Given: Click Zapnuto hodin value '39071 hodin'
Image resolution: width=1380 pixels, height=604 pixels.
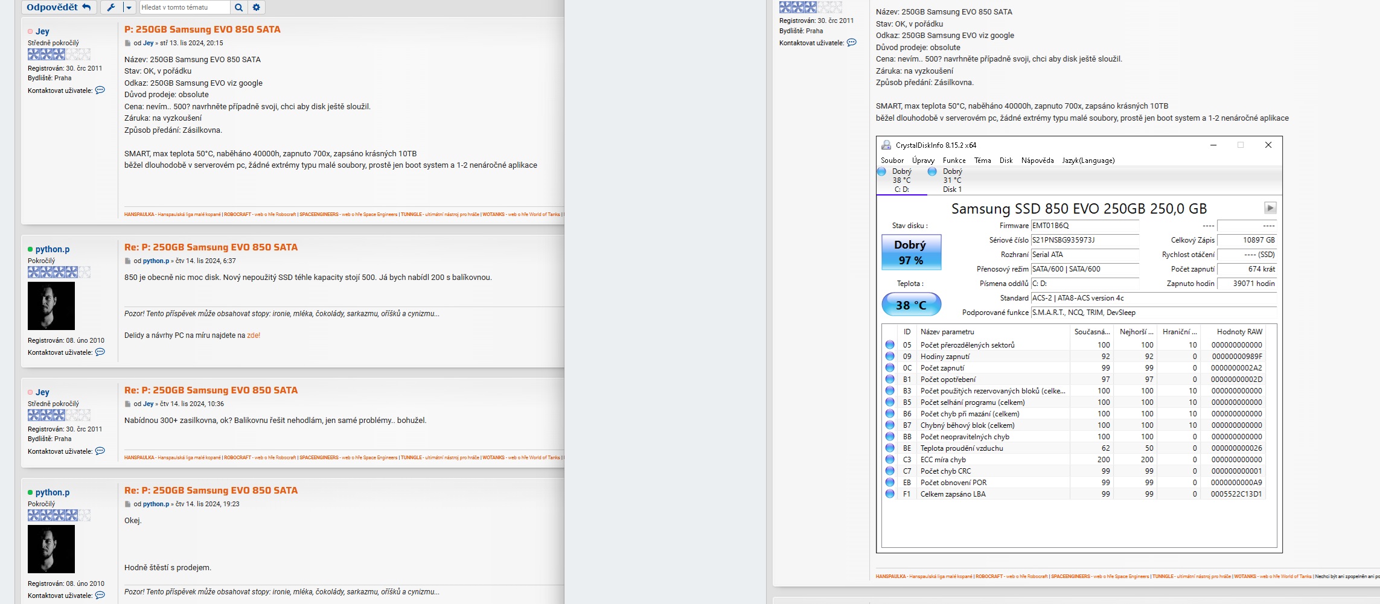Looking at the screenshot, I should point(1247,284).
